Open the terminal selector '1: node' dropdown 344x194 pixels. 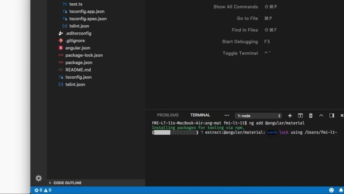click(258, 116)
